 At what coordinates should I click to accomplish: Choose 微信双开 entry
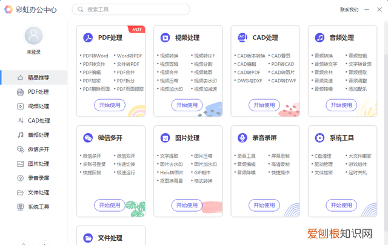[x=126, y=156]
